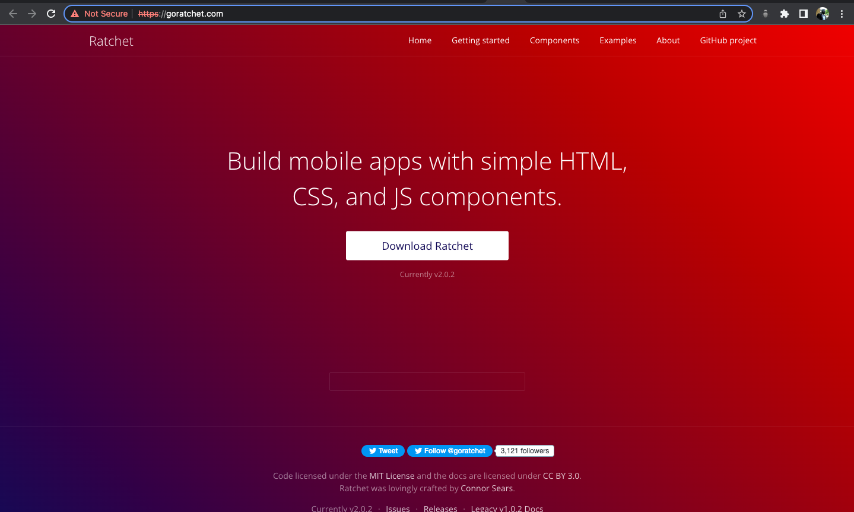Go back using the browser back arrow

(13, 14)
